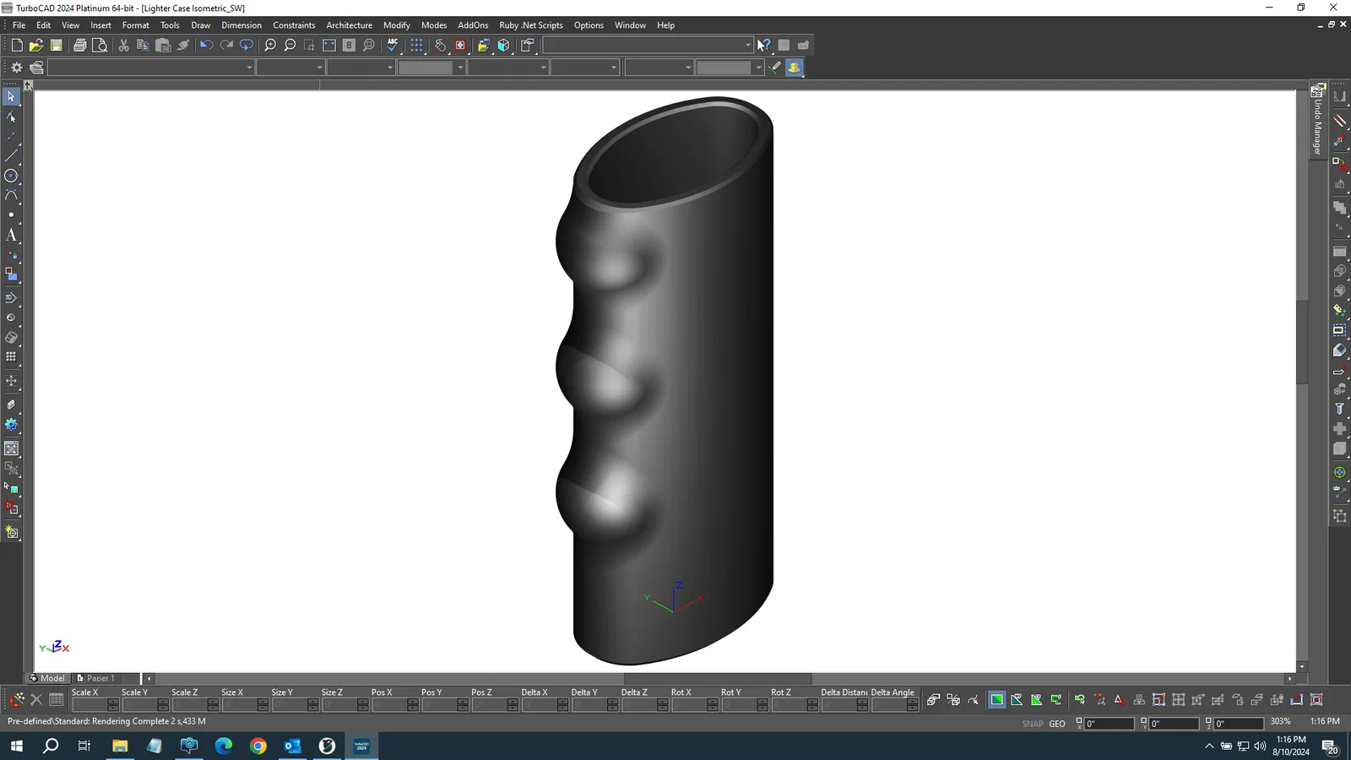This screenshot has width=1351, height=760.
Task: Switch to the Model tab
Action: (47, 678)
